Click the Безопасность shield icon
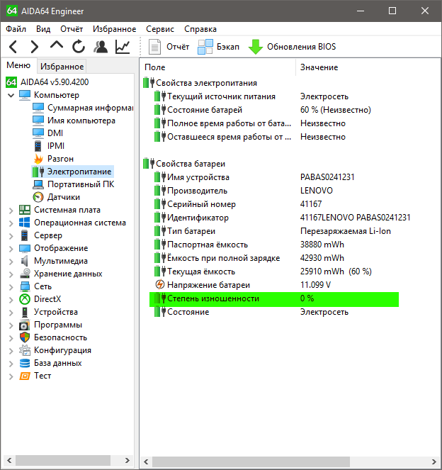This screenshot has width=442, height=470. (25, 337)
